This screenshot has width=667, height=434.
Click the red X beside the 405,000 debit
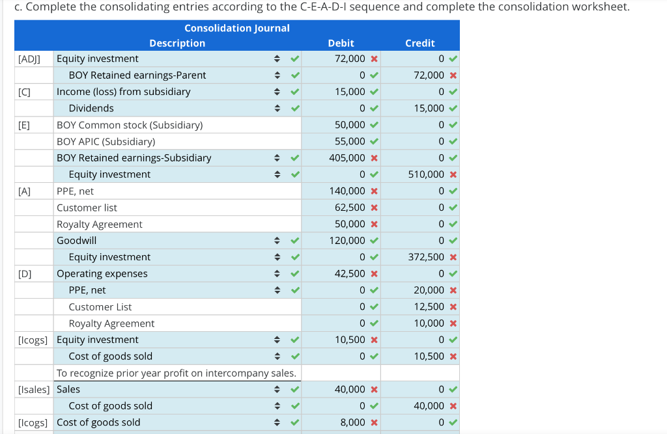[x=375, y=158]
